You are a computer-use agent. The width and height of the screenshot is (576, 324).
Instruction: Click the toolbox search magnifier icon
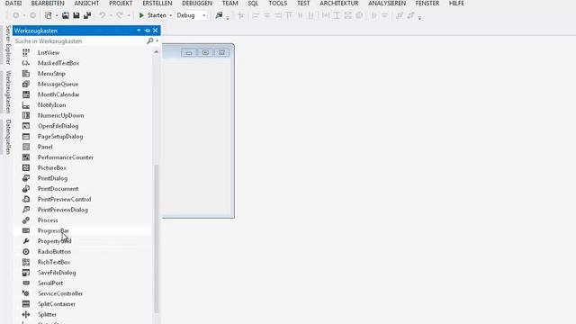[150, 41]
